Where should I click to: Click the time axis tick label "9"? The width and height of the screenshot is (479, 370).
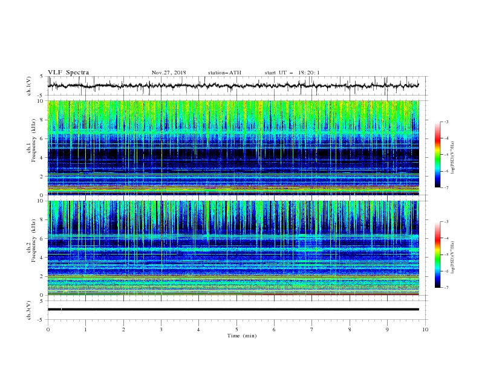(387, 329)
